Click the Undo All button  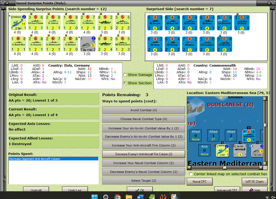(x=36, y=189)
